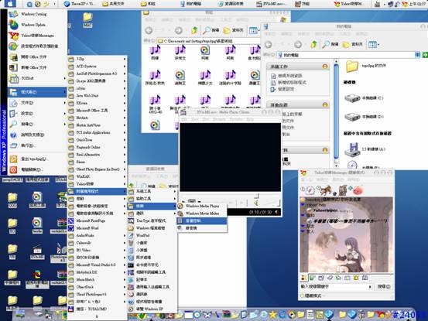The image size is (428, 321).
Task: Click Up folder arrow in music folder window
Action: coord(194,30)
